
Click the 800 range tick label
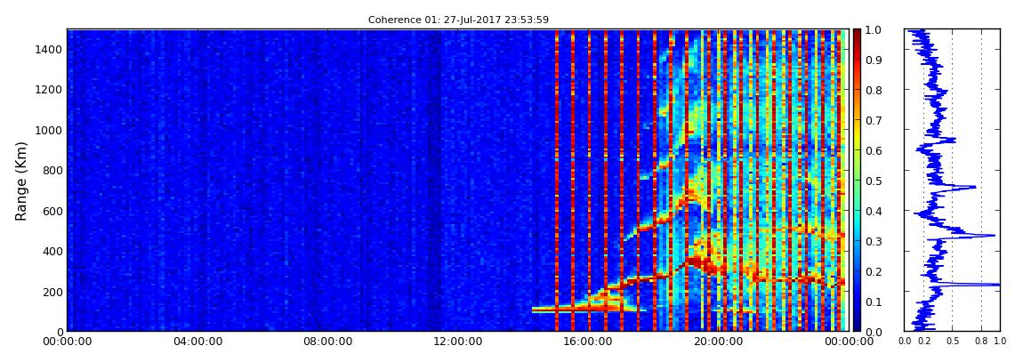pos(52,171)
